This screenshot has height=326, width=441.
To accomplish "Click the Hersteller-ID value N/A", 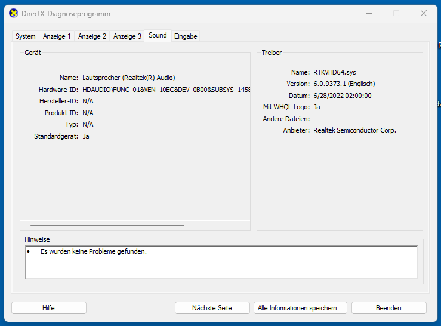I will 88,101.
